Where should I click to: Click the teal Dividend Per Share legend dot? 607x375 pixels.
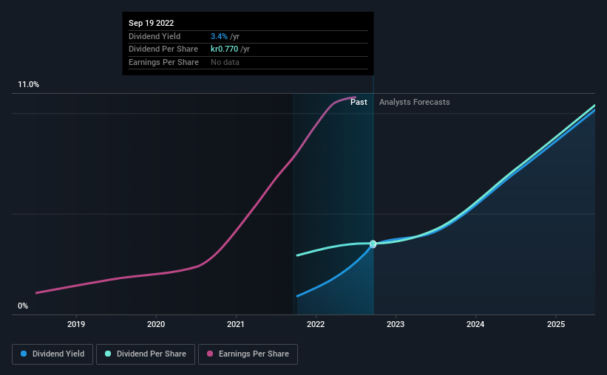point(108,354)
